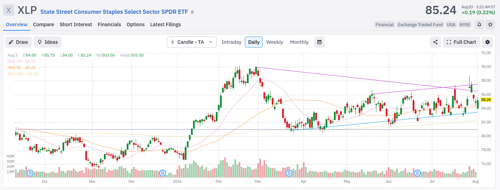This screenshot has width=500, height=190.
Task: Open chart settings gear icon
Action: coord(488,42)
